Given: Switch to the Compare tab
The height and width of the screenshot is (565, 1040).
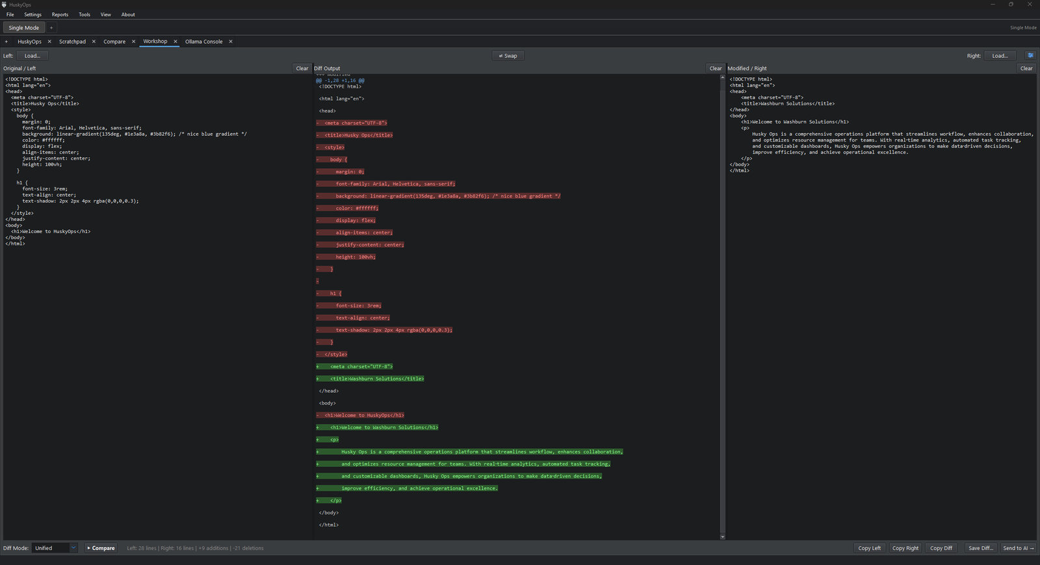Looking at the screenshot, I should tap(114, 42).
